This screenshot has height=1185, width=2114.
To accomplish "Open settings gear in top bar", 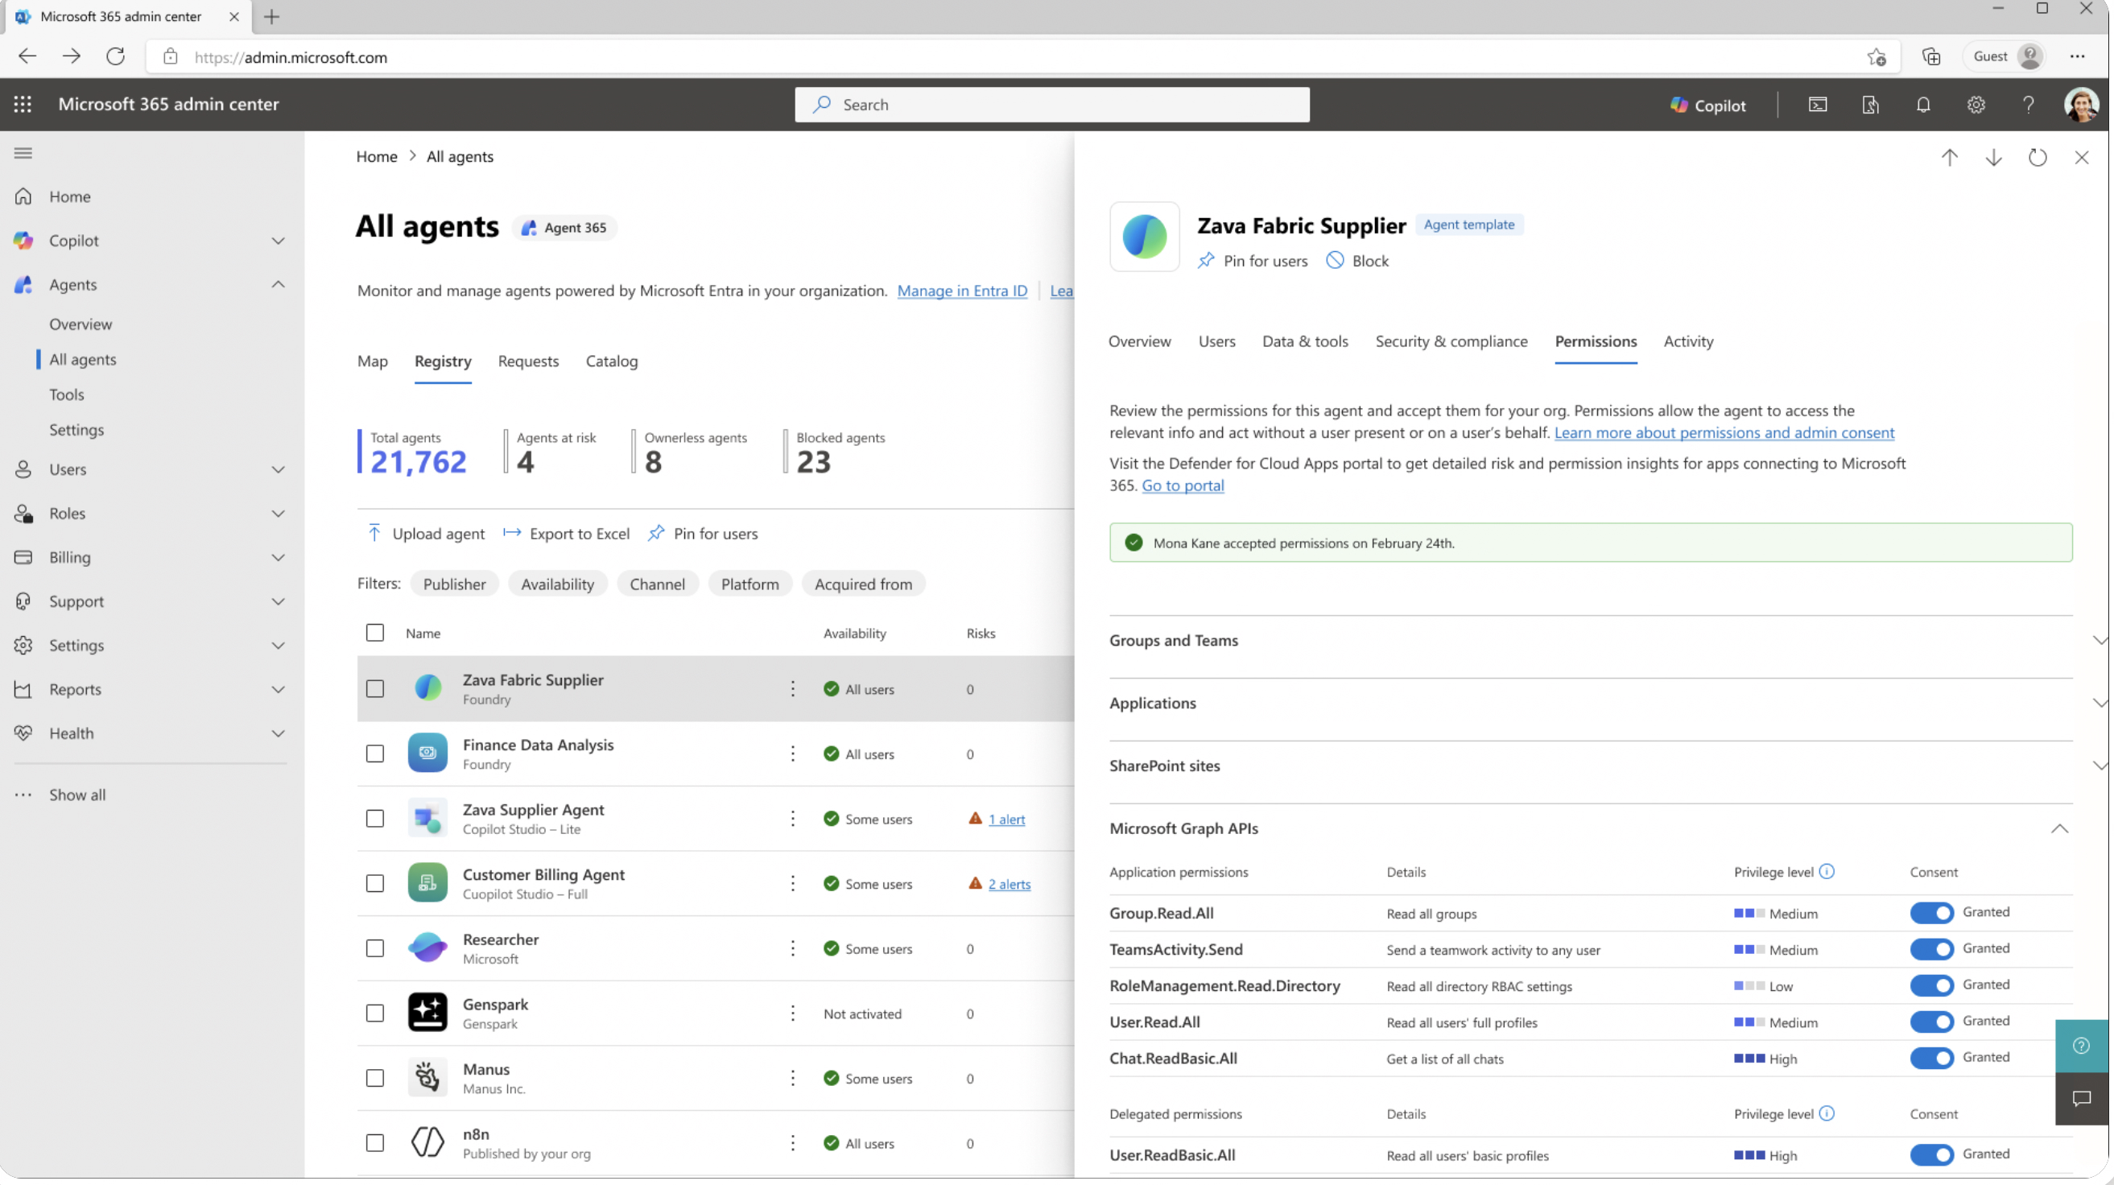I will [x=1976, y=104].
